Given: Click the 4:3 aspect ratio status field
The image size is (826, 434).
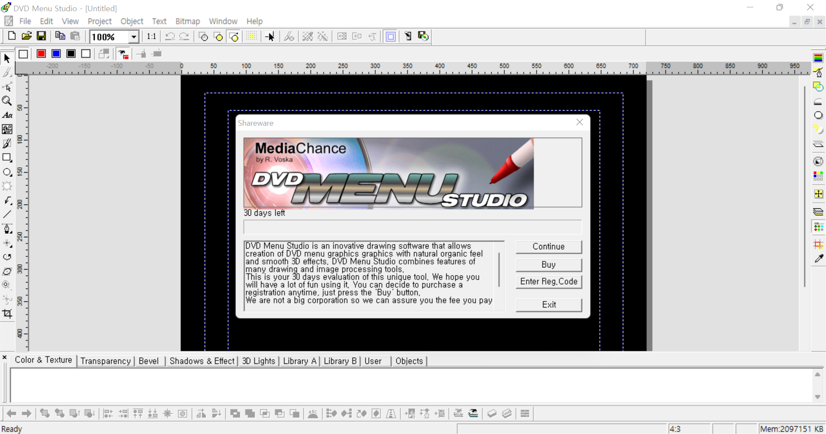Looking at the screenshot, I should pyautogui.click(x=689, y=429).
